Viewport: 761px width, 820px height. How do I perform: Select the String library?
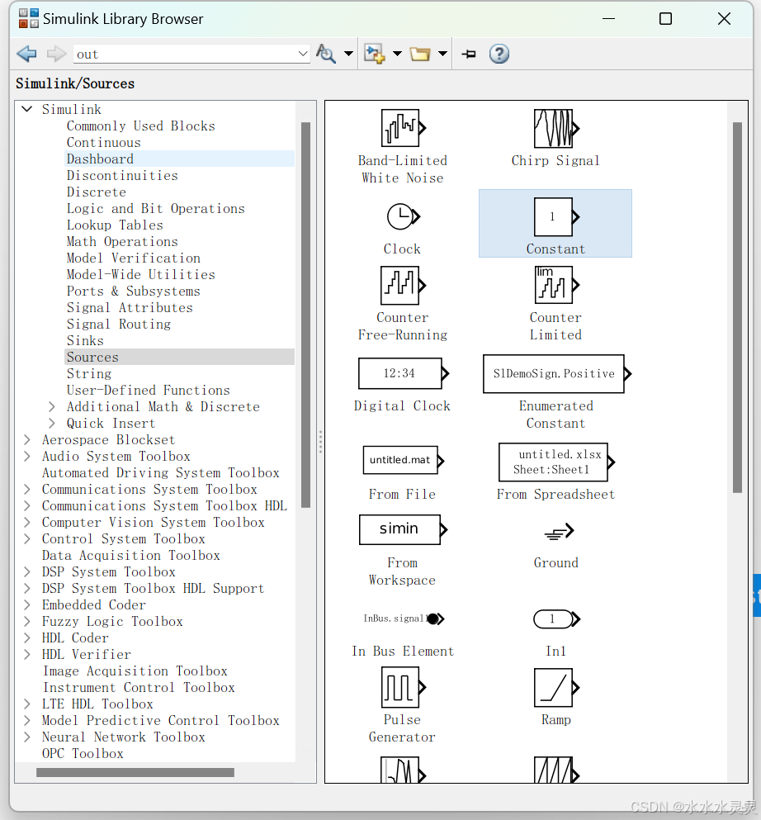[89, 374]
